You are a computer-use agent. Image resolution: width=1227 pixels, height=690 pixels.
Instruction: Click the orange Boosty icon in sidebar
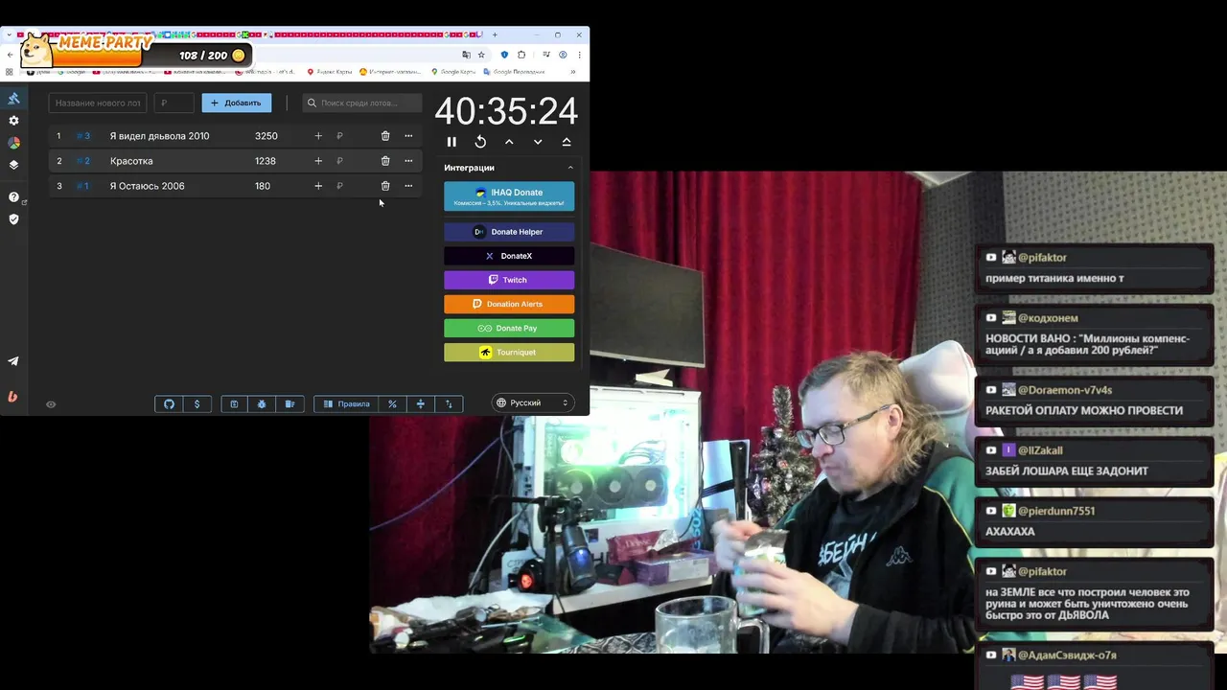[x=13, y=396]
